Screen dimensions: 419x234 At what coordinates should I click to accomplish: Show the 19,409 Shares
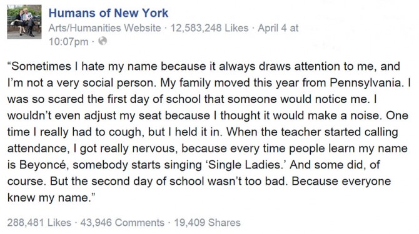[208, 222]
